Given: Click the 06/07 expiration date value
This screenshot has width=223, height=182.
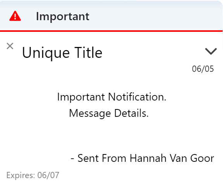Looking at the screenshot, I should [48, 175].
